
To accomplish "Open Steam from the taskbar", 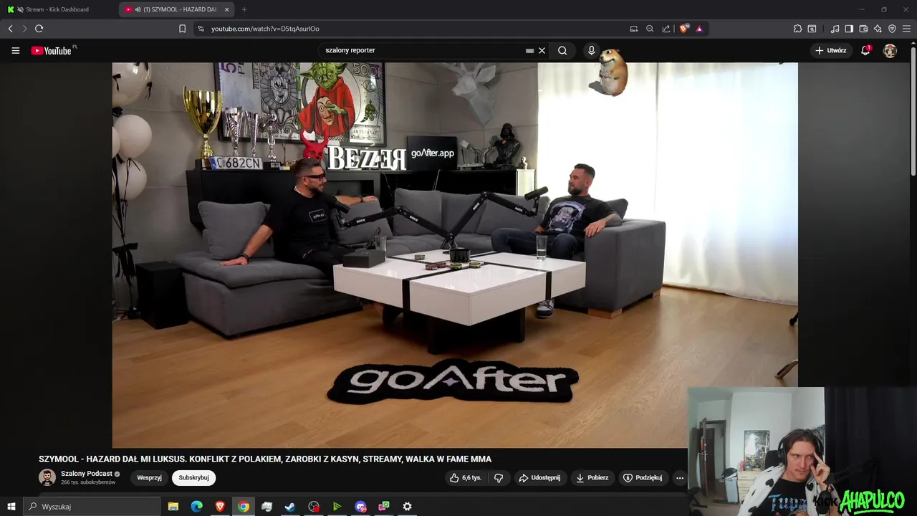I will click(x=290, y=507).
